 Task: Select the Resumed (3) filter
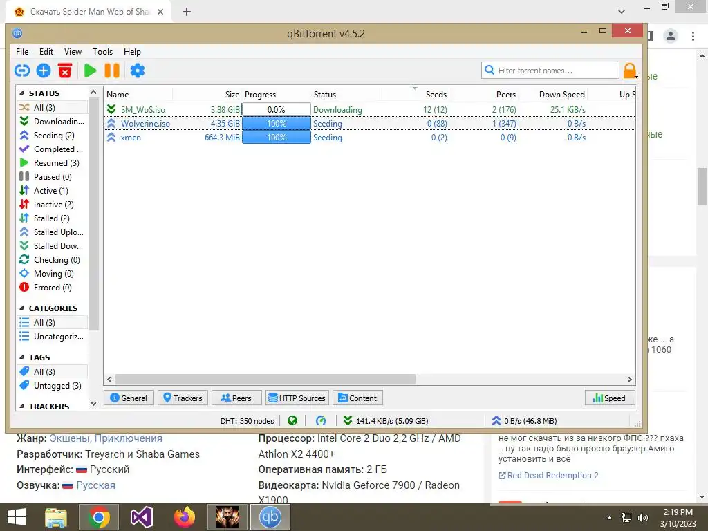pyautogui.click(x=53, y=163)
